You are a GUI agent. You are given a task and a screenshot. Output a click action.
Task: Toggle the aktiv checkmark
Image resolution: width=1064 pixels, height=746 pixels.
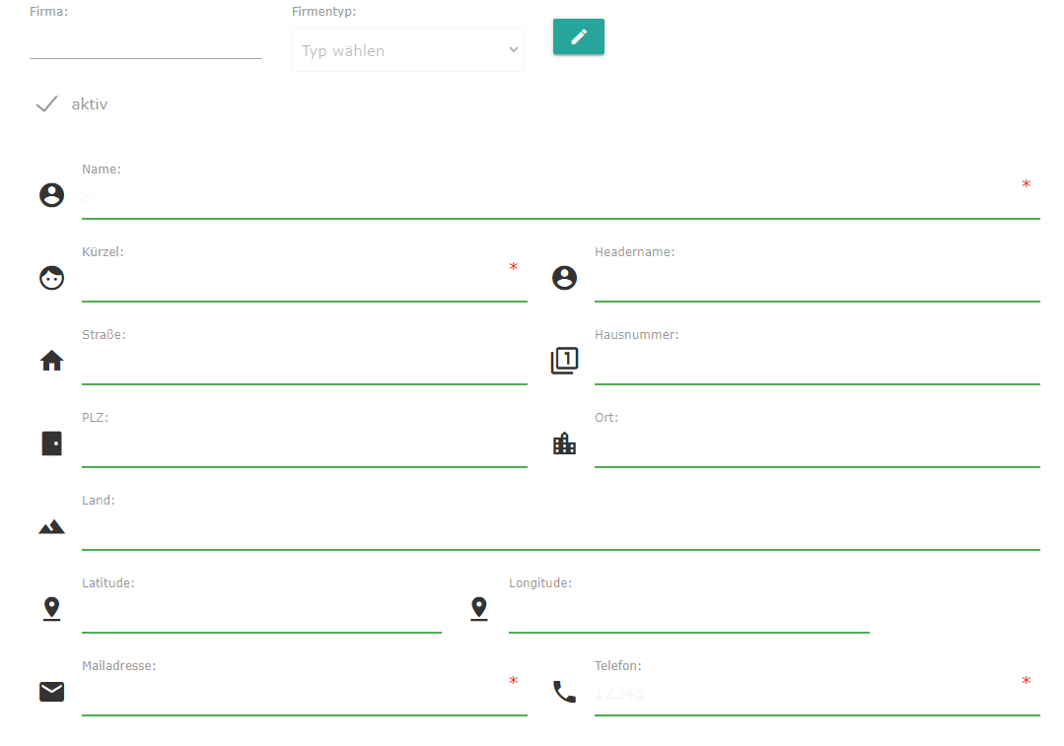coord(46,103)
